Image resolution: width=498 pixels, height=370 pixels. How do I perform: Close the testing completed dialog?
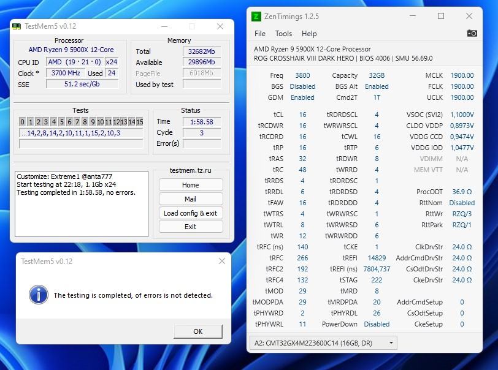pos(221,261)
